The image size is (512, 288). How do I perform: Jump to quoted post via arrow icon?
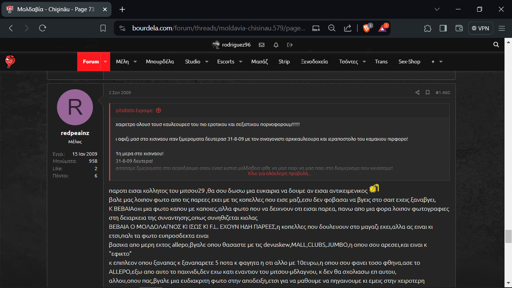(x=159, y=110)
